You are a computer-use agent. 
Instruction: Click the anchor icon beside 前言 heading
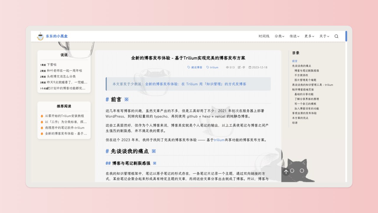point(126,99)
